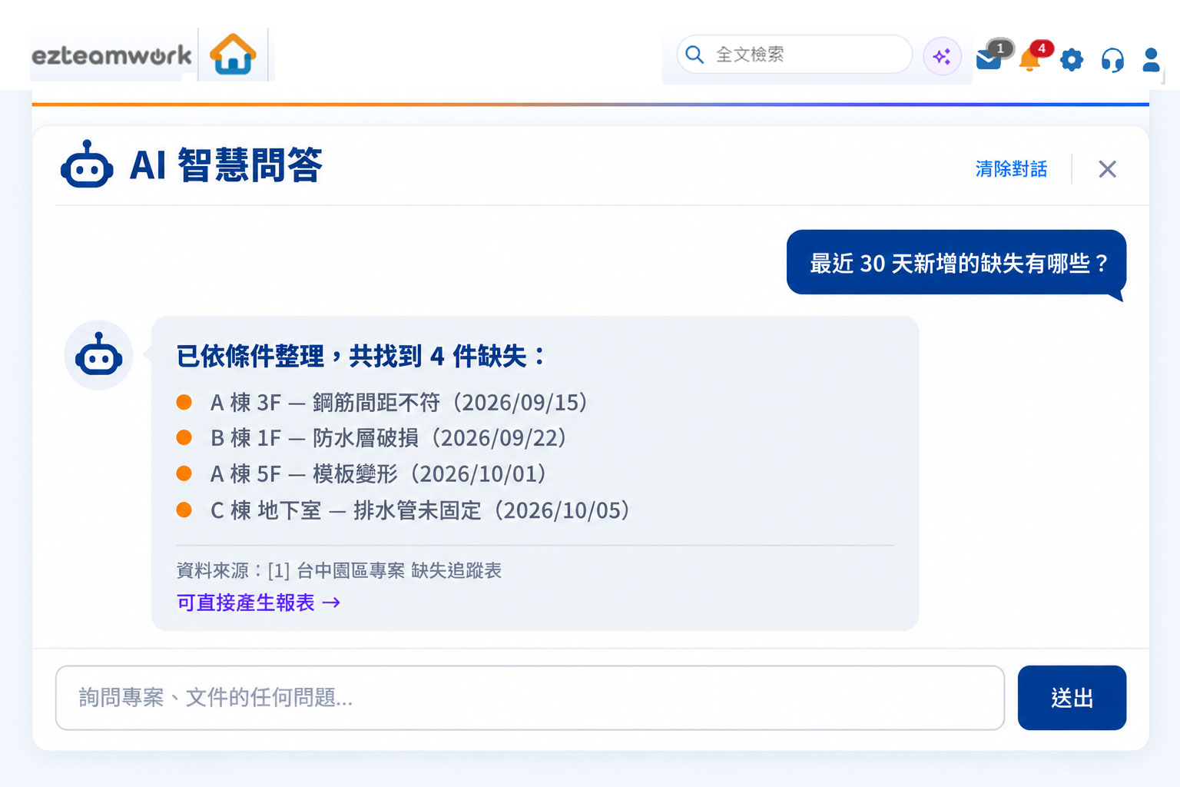Screen dimensions: 1180x787
Task: Go to the home page icon
Action: tap(233, 54)
